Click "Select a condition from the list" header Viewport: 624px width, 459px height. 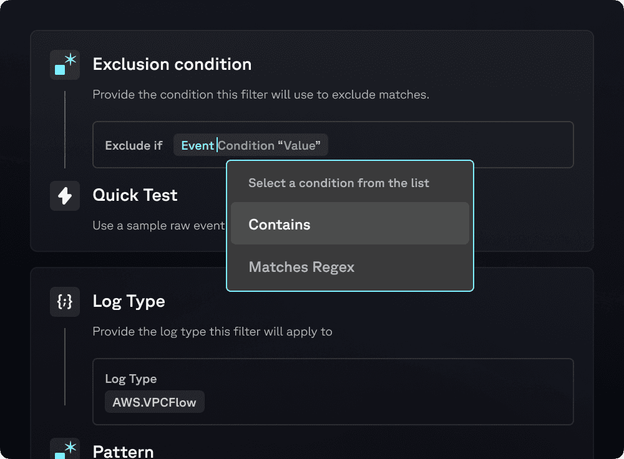click(339, 183)
